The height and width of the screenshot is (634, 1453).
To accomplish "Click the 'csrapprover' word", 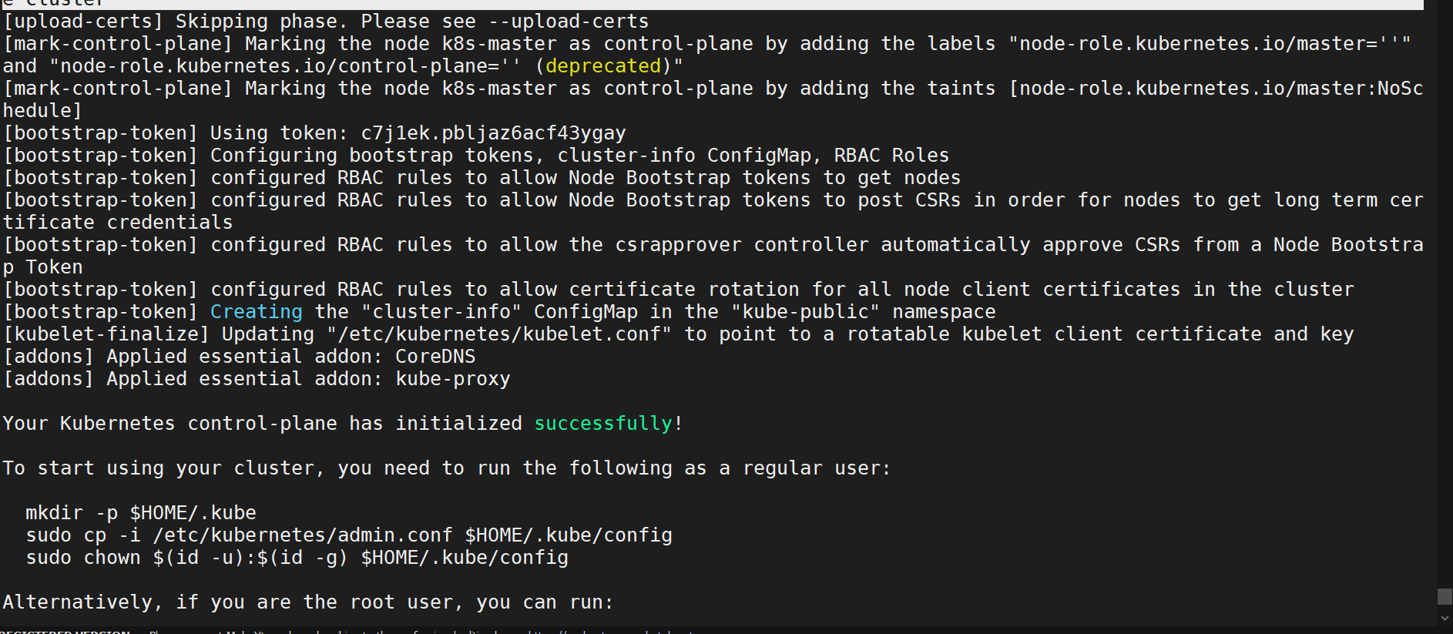I will (678, 245).
